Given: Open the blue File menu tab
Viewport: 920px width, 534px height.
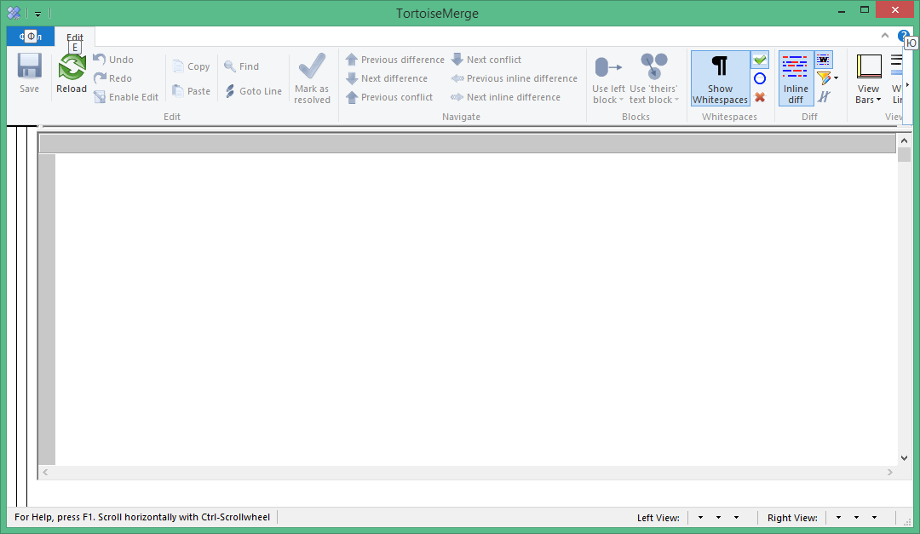Looking at the screenshot, I should pyautogui.click(x=31, y=37).
